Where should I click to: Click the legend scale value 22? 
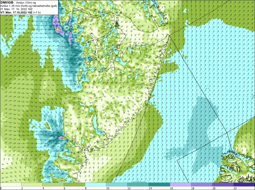tap(235, 188)
